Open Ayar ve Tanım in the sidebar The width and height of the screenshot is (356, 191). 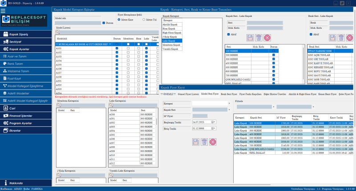click(x=26, y=56)
